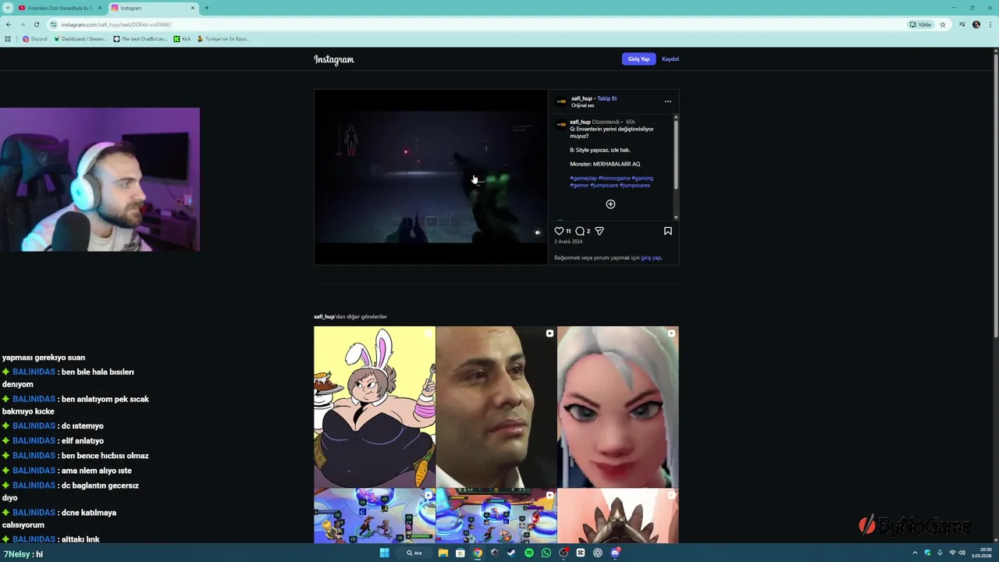Expand the tab search dropdown arrow
This screenshot has height=562, width=999.
(x=7, y=8)
